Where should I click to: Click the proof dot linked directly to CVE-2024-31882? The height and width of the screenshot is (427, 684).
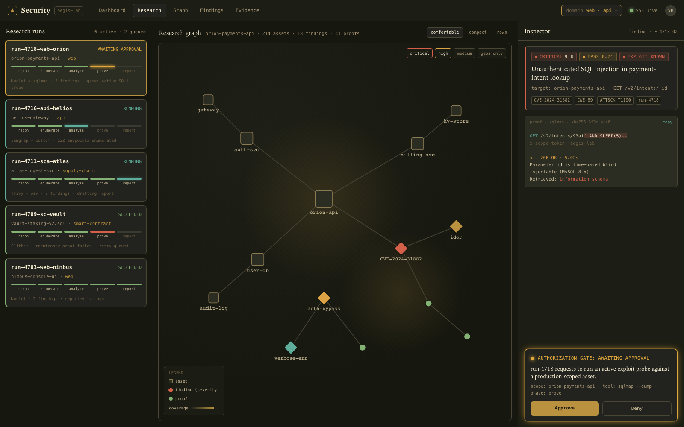coord(429,304)
